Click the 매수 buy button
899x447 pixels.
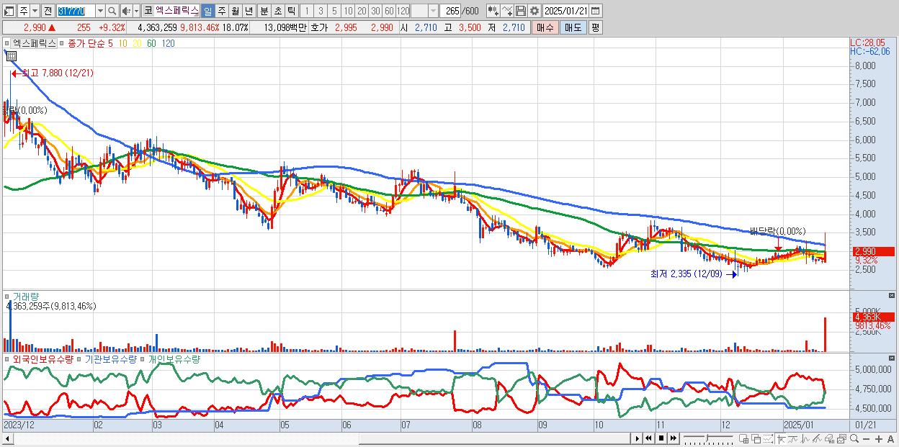click(545, 27)
